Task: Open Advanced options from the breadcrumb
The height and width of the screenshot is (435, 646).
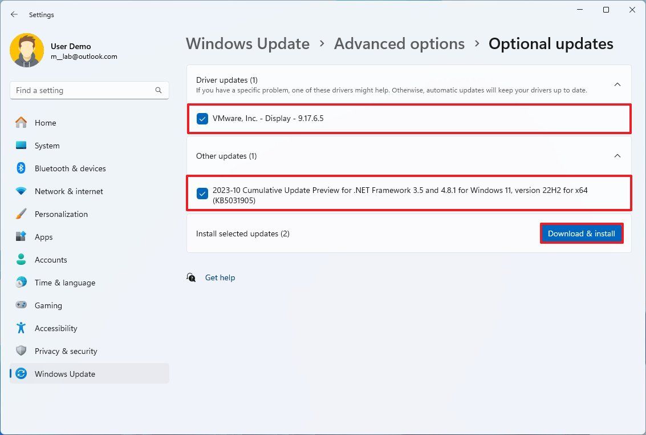Action: click(x=399, y=43)
